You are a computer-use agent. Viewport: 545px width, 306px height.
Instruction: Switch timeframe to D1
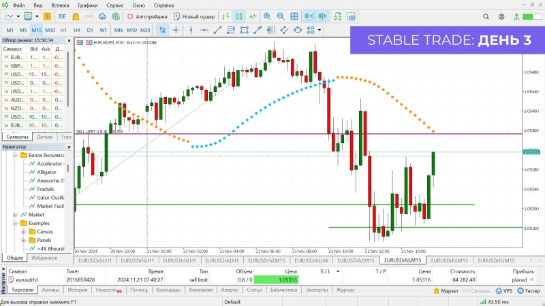[x=90, y=30]
